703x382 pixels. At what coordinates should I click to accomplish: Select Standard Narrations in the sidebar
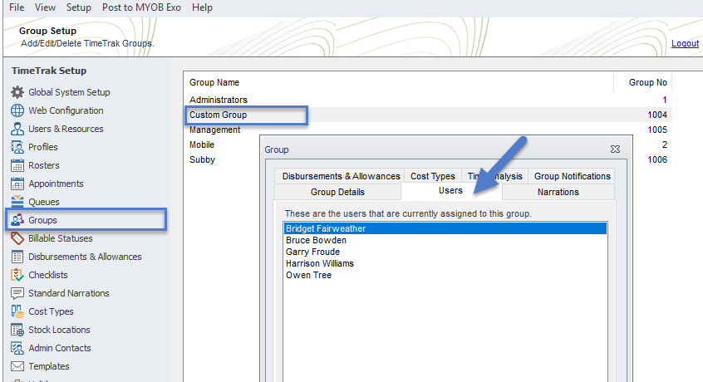tap(69, 293)
